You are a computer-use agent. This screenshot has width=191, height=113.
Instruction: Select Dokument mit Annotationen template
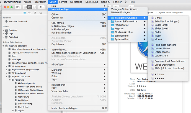(168, 61)
